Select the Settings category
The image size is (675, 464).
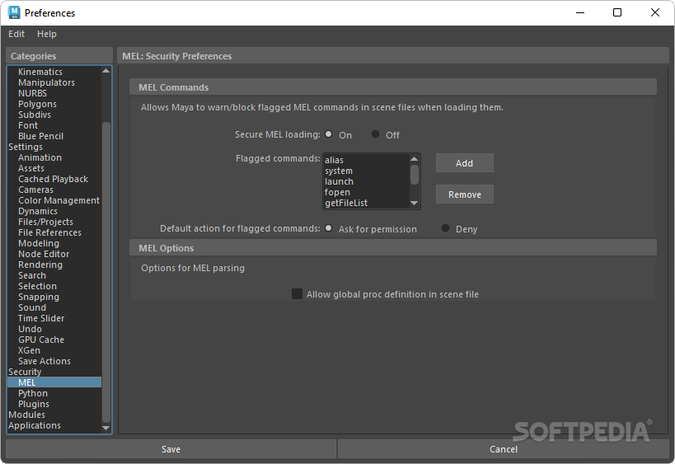[54, 148]
